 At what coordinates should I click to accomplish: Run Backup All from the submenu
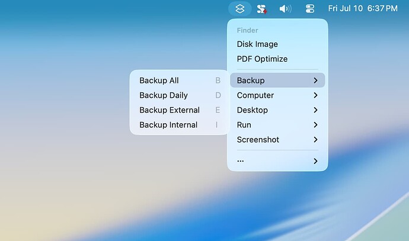pyautogui.click(x=180, y=81)
